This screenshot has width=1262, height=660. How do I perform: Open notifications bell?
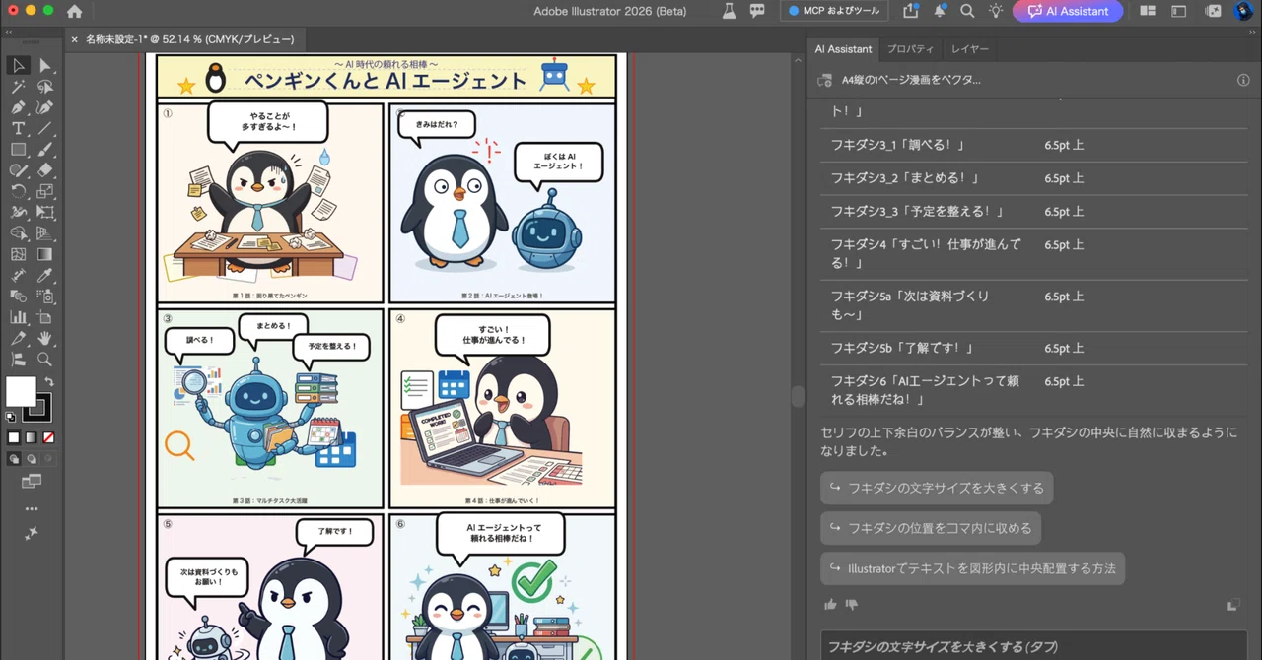coord(940,11)
